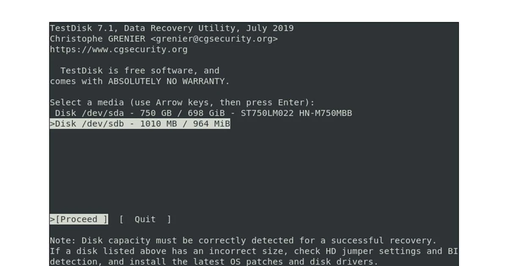Image resolution: width=508 pixels, height=266 pixels.
Task: Click the Proceed button
Action: 78,219
